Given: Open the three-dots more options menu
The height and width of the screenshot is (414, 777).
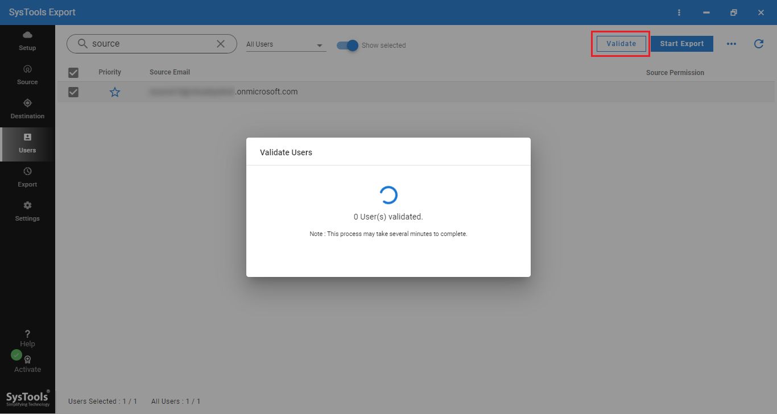Looking at the screenshot, I should (x=731, y=44).
